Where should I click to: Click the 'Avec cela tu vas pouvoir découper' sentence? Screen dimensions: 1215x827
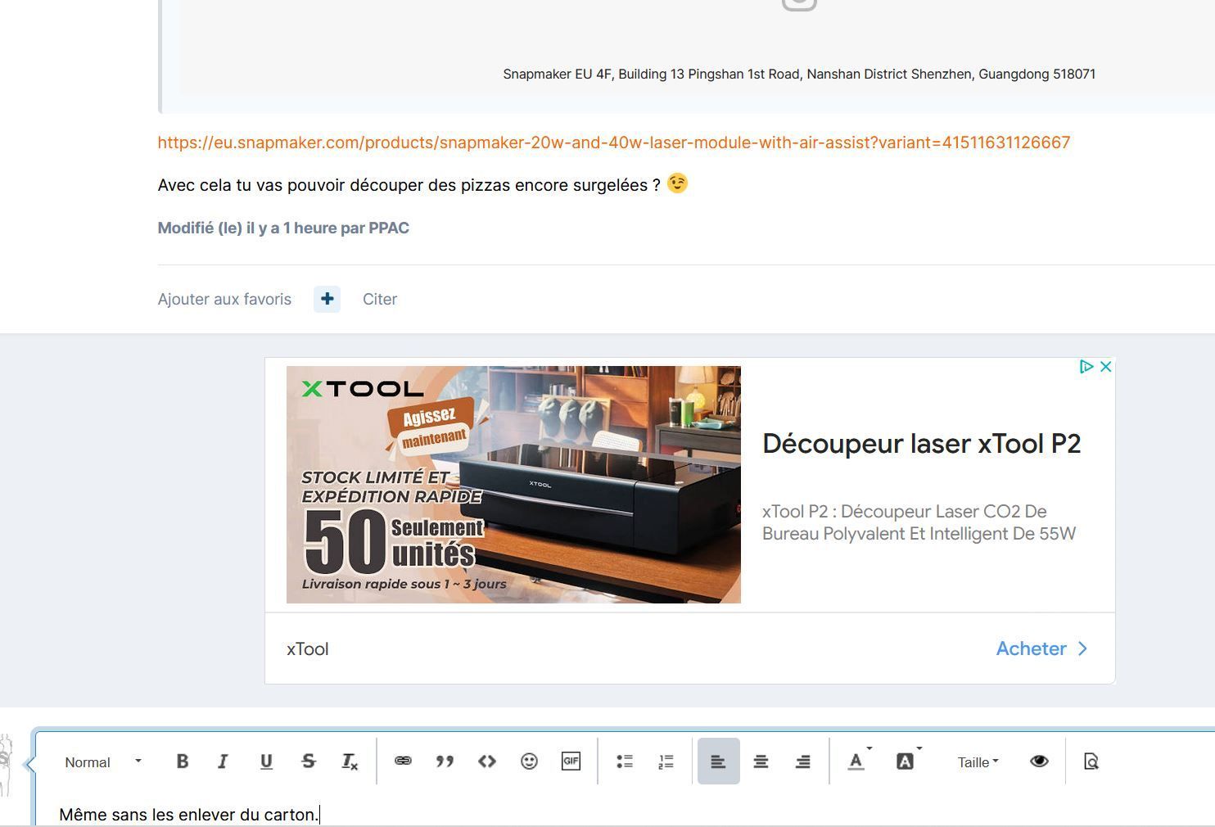tap(409, 186)
